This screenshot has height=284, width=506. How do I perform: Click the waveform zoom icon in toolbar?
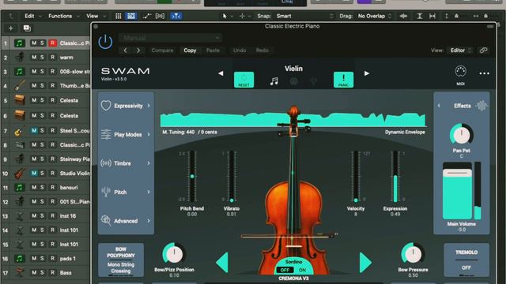[403, 16]
